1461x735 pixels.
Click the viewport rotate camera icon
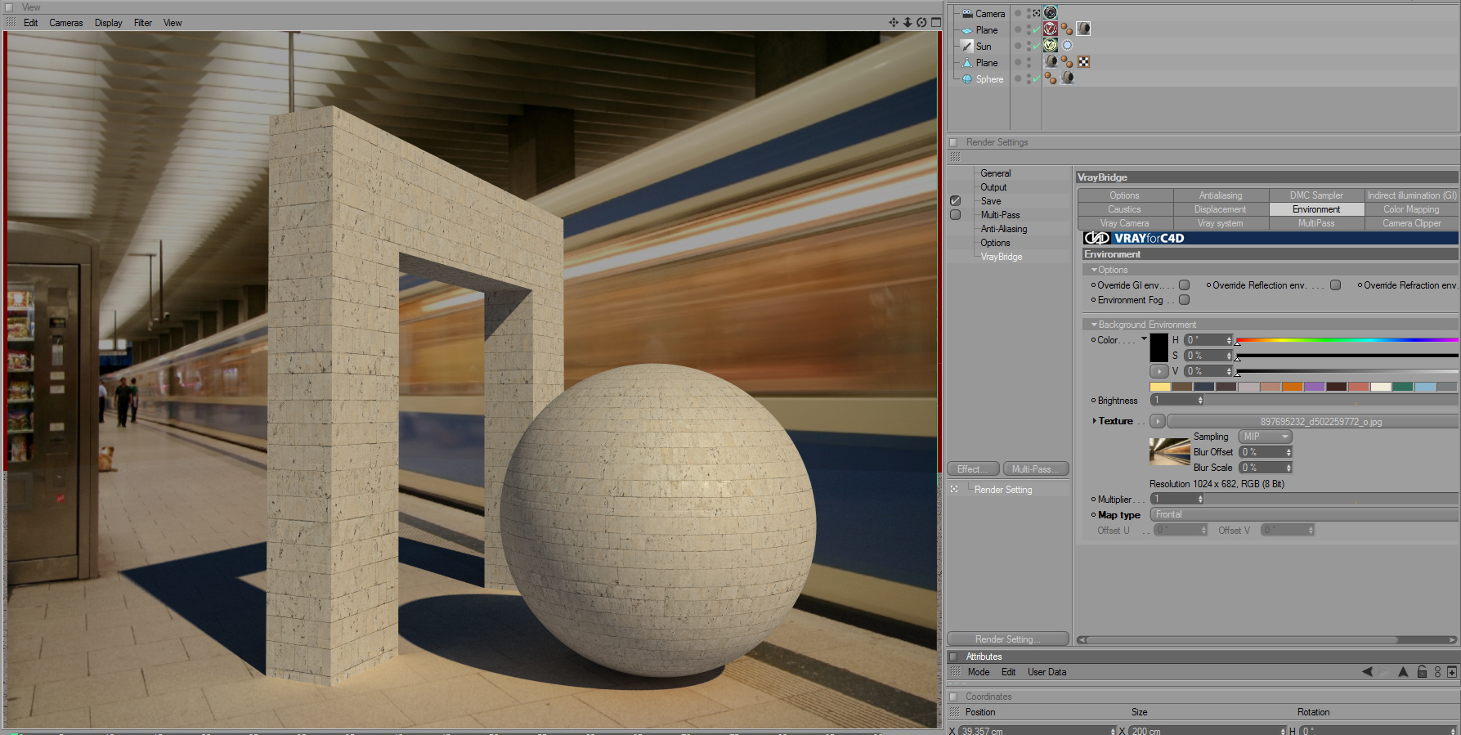pos(921,22)
